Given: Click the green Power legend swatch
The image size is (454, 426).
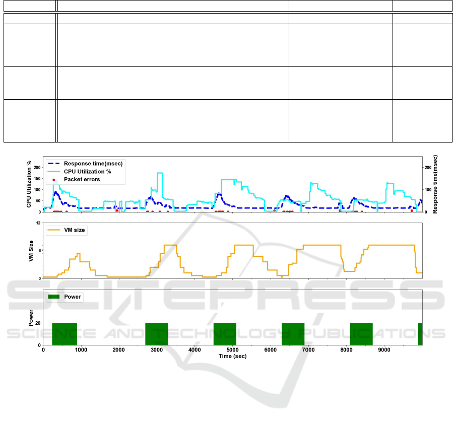Looking at the screenshot, I should point(54,297).
